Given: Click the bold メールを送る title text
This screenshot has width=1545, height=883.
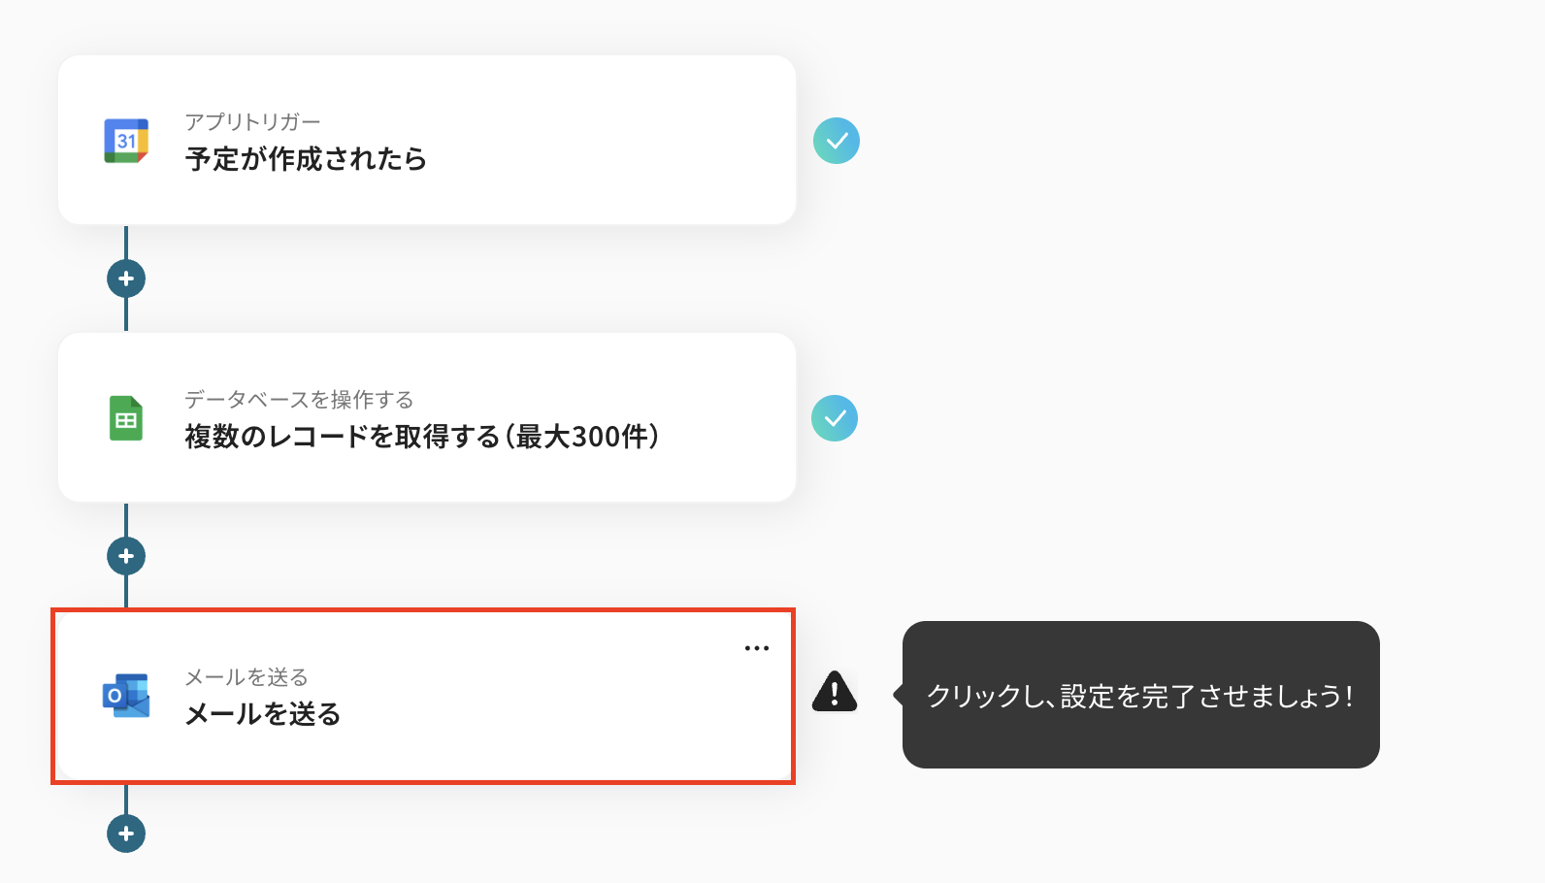Looking at the screenshot, I should [263, 714].
